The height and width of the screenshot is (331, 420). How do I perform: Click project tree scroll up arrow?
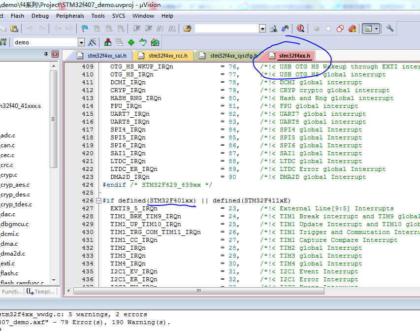(54, 66)
